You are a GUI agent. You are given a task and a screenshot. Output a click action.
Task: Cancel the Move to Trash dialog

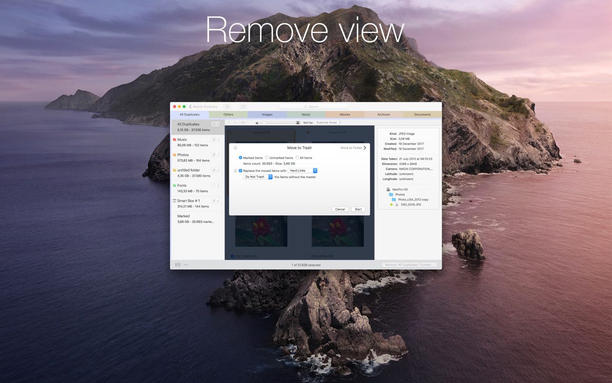coord(340,209)
